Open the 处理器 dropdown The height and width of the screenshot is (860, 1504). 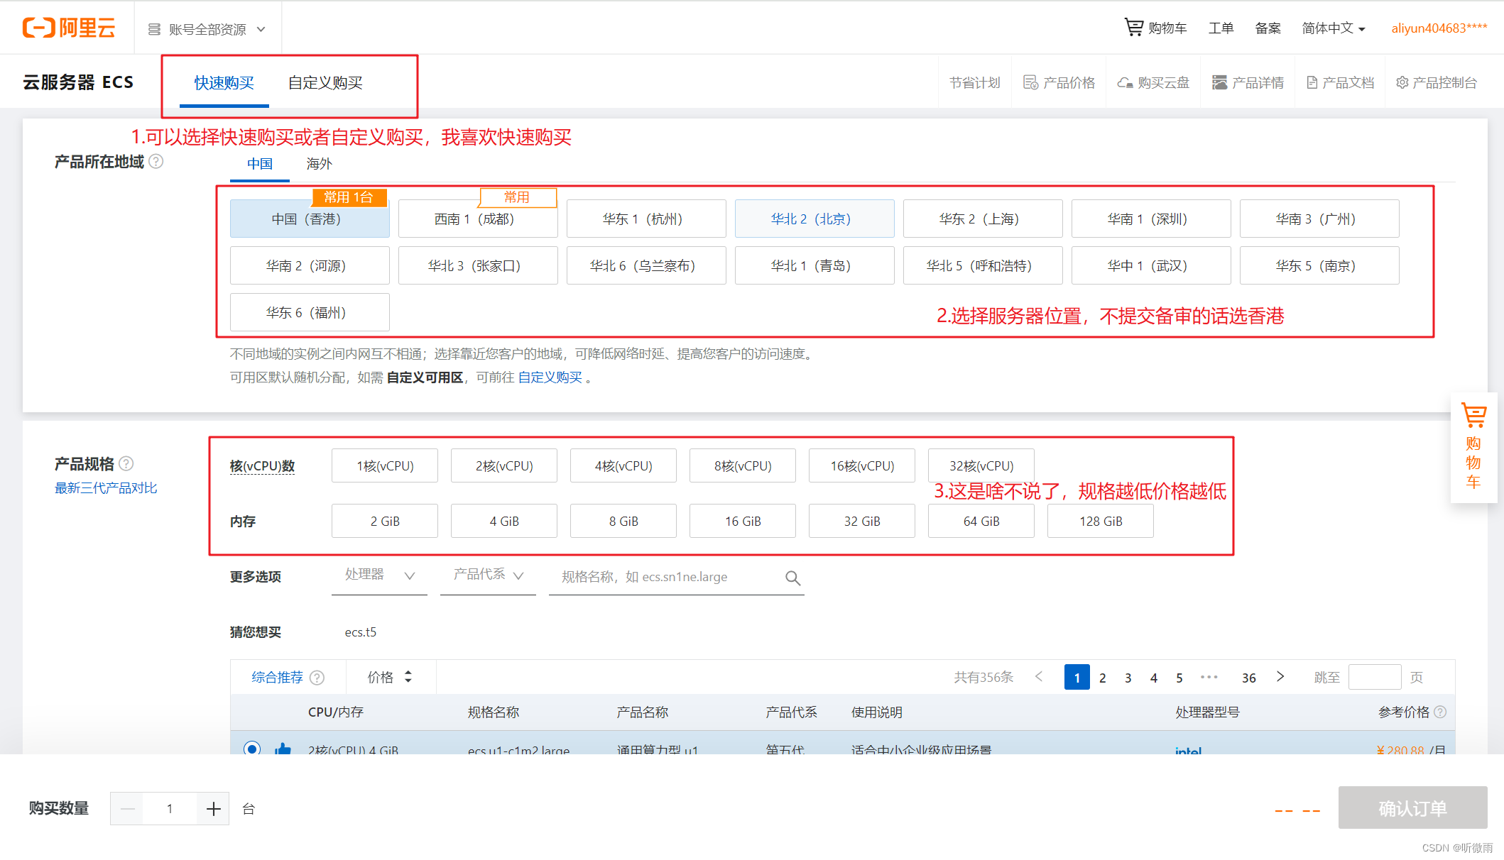pos(379,575)
